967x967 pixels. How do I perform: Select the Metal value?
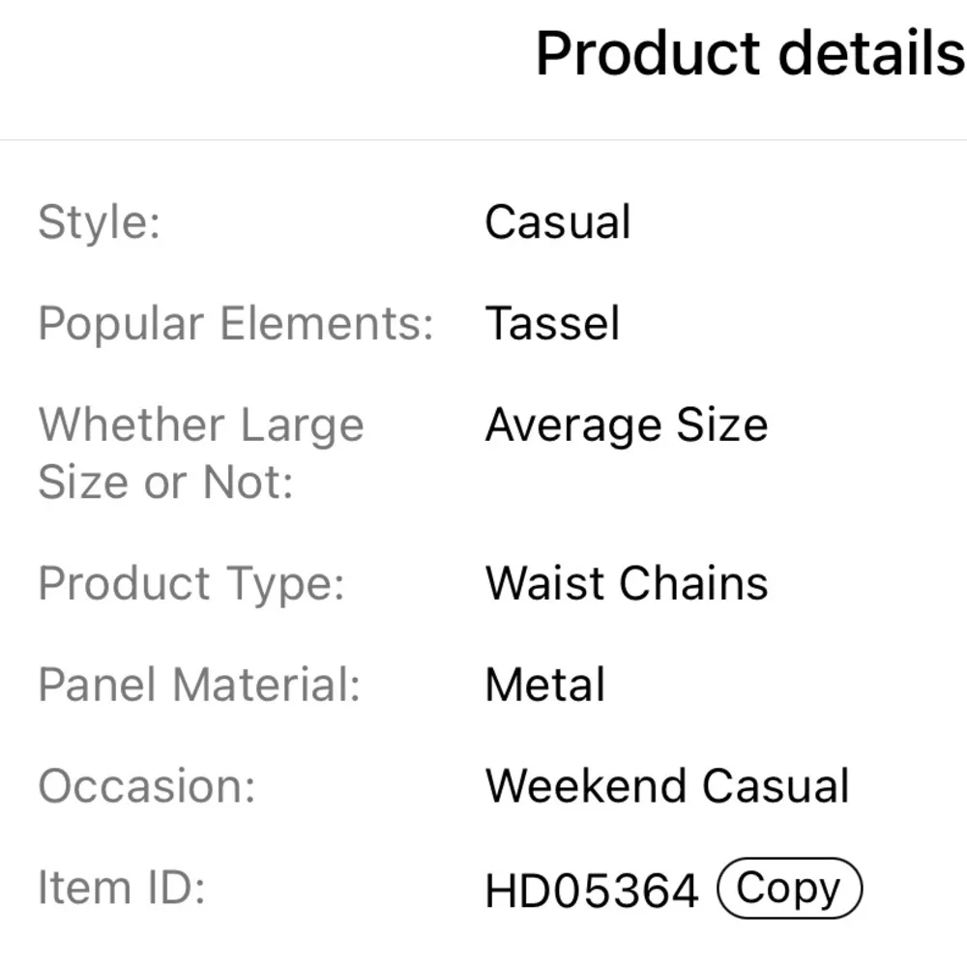tap(545, 685)
